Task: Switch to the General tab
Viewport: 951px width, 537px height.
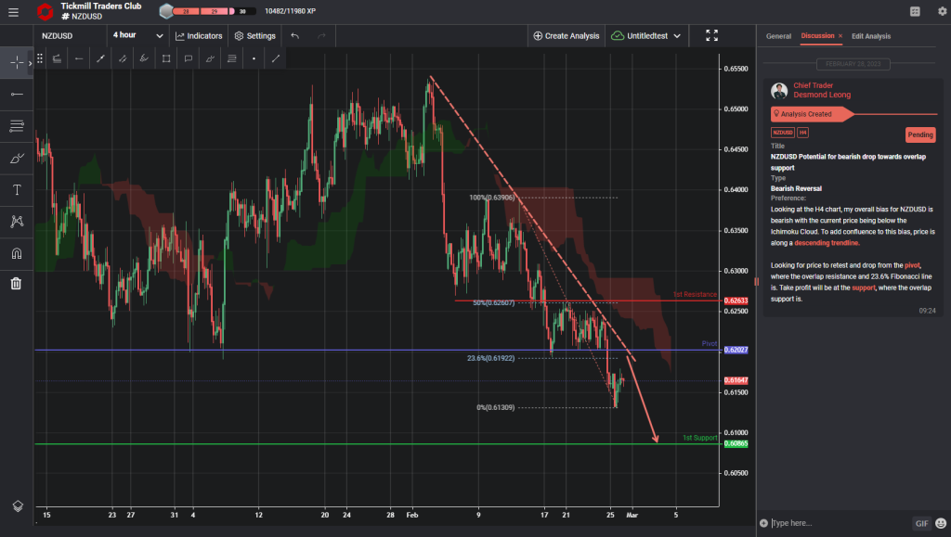Action: [x=778, y=36]
